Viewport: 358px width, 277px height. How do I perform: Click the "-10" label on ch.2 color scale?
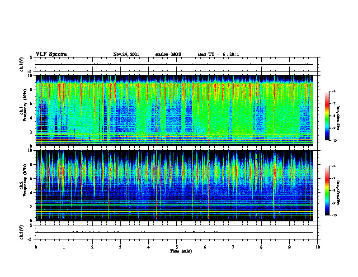tap(334, 215)
